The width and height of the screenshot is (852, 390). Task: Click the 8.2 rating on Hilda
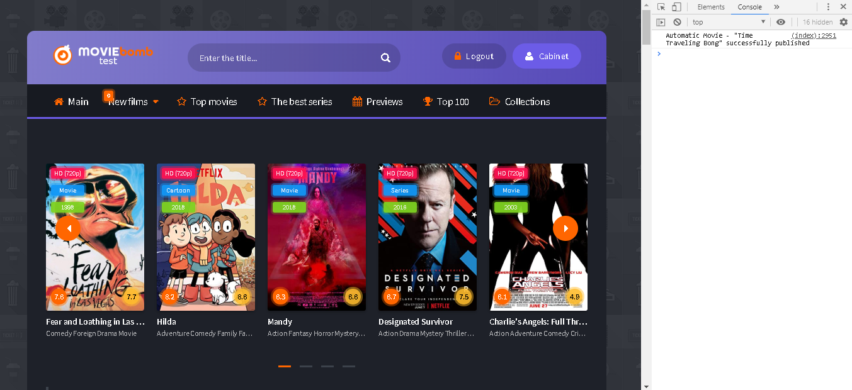(x=170, y=297)
